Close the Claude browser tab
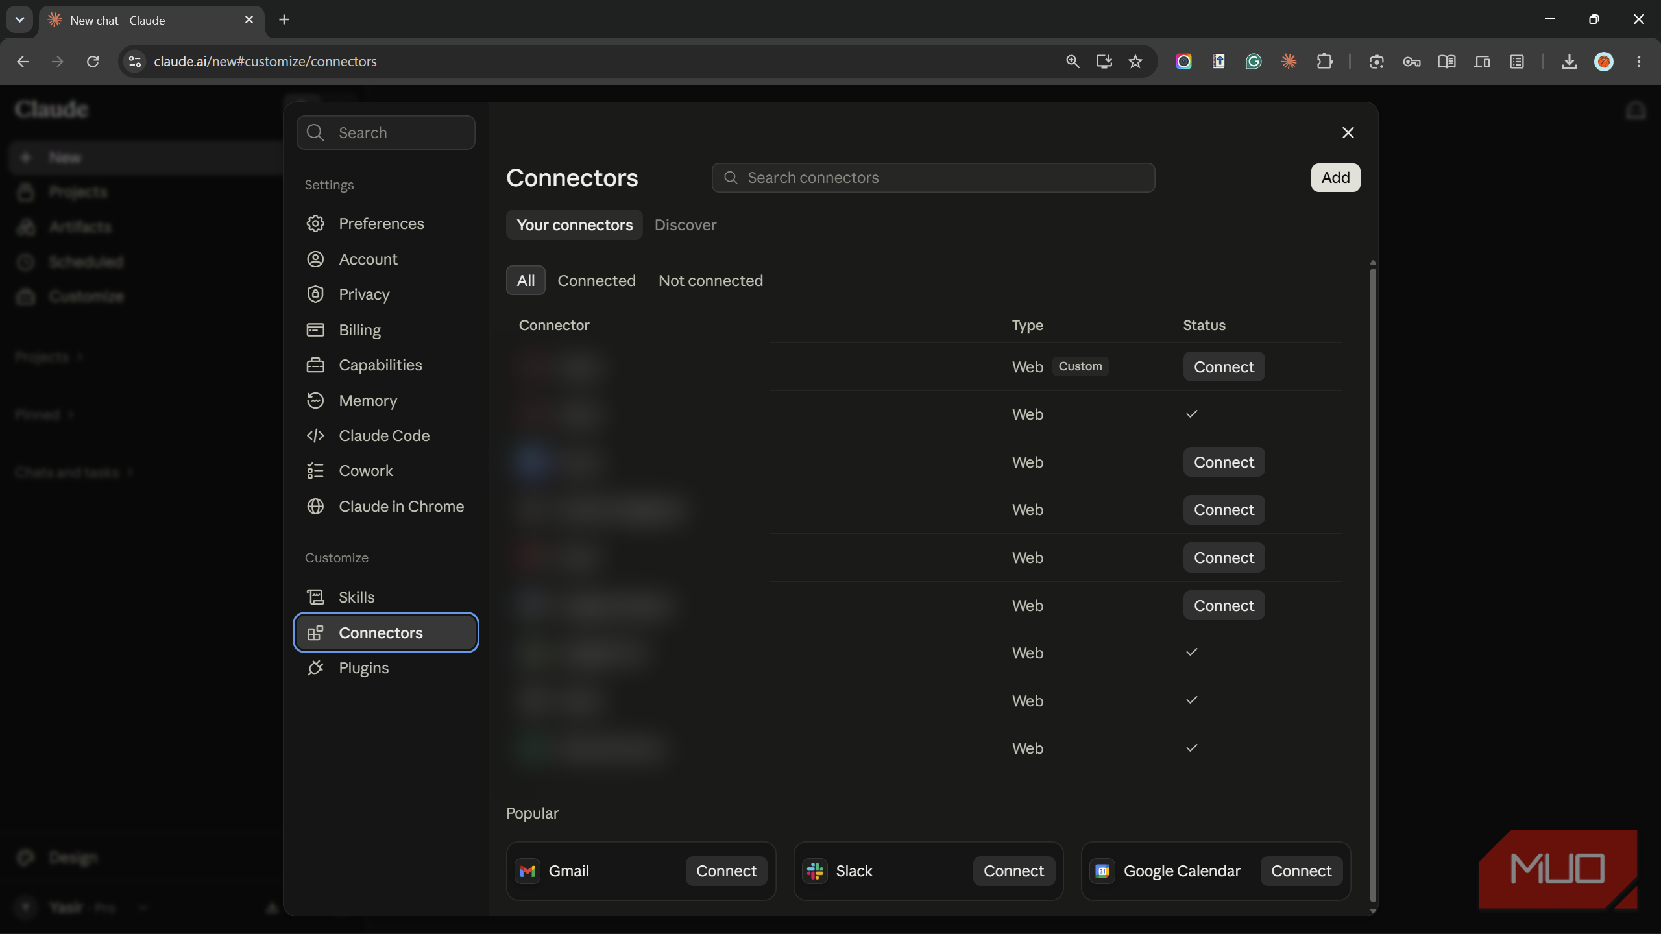Image resolution: width=1661 pixels, height=934 pixels. point(249,20)
